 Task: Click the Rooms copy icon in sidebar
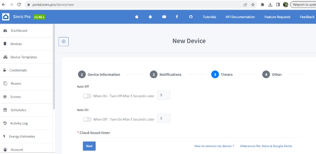pos(5,83)
